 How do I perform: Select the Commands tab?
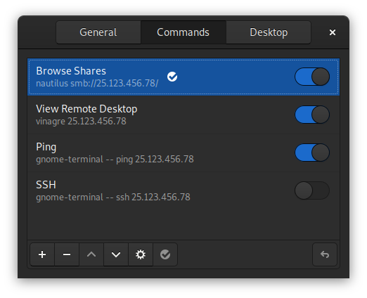(183, 32)
